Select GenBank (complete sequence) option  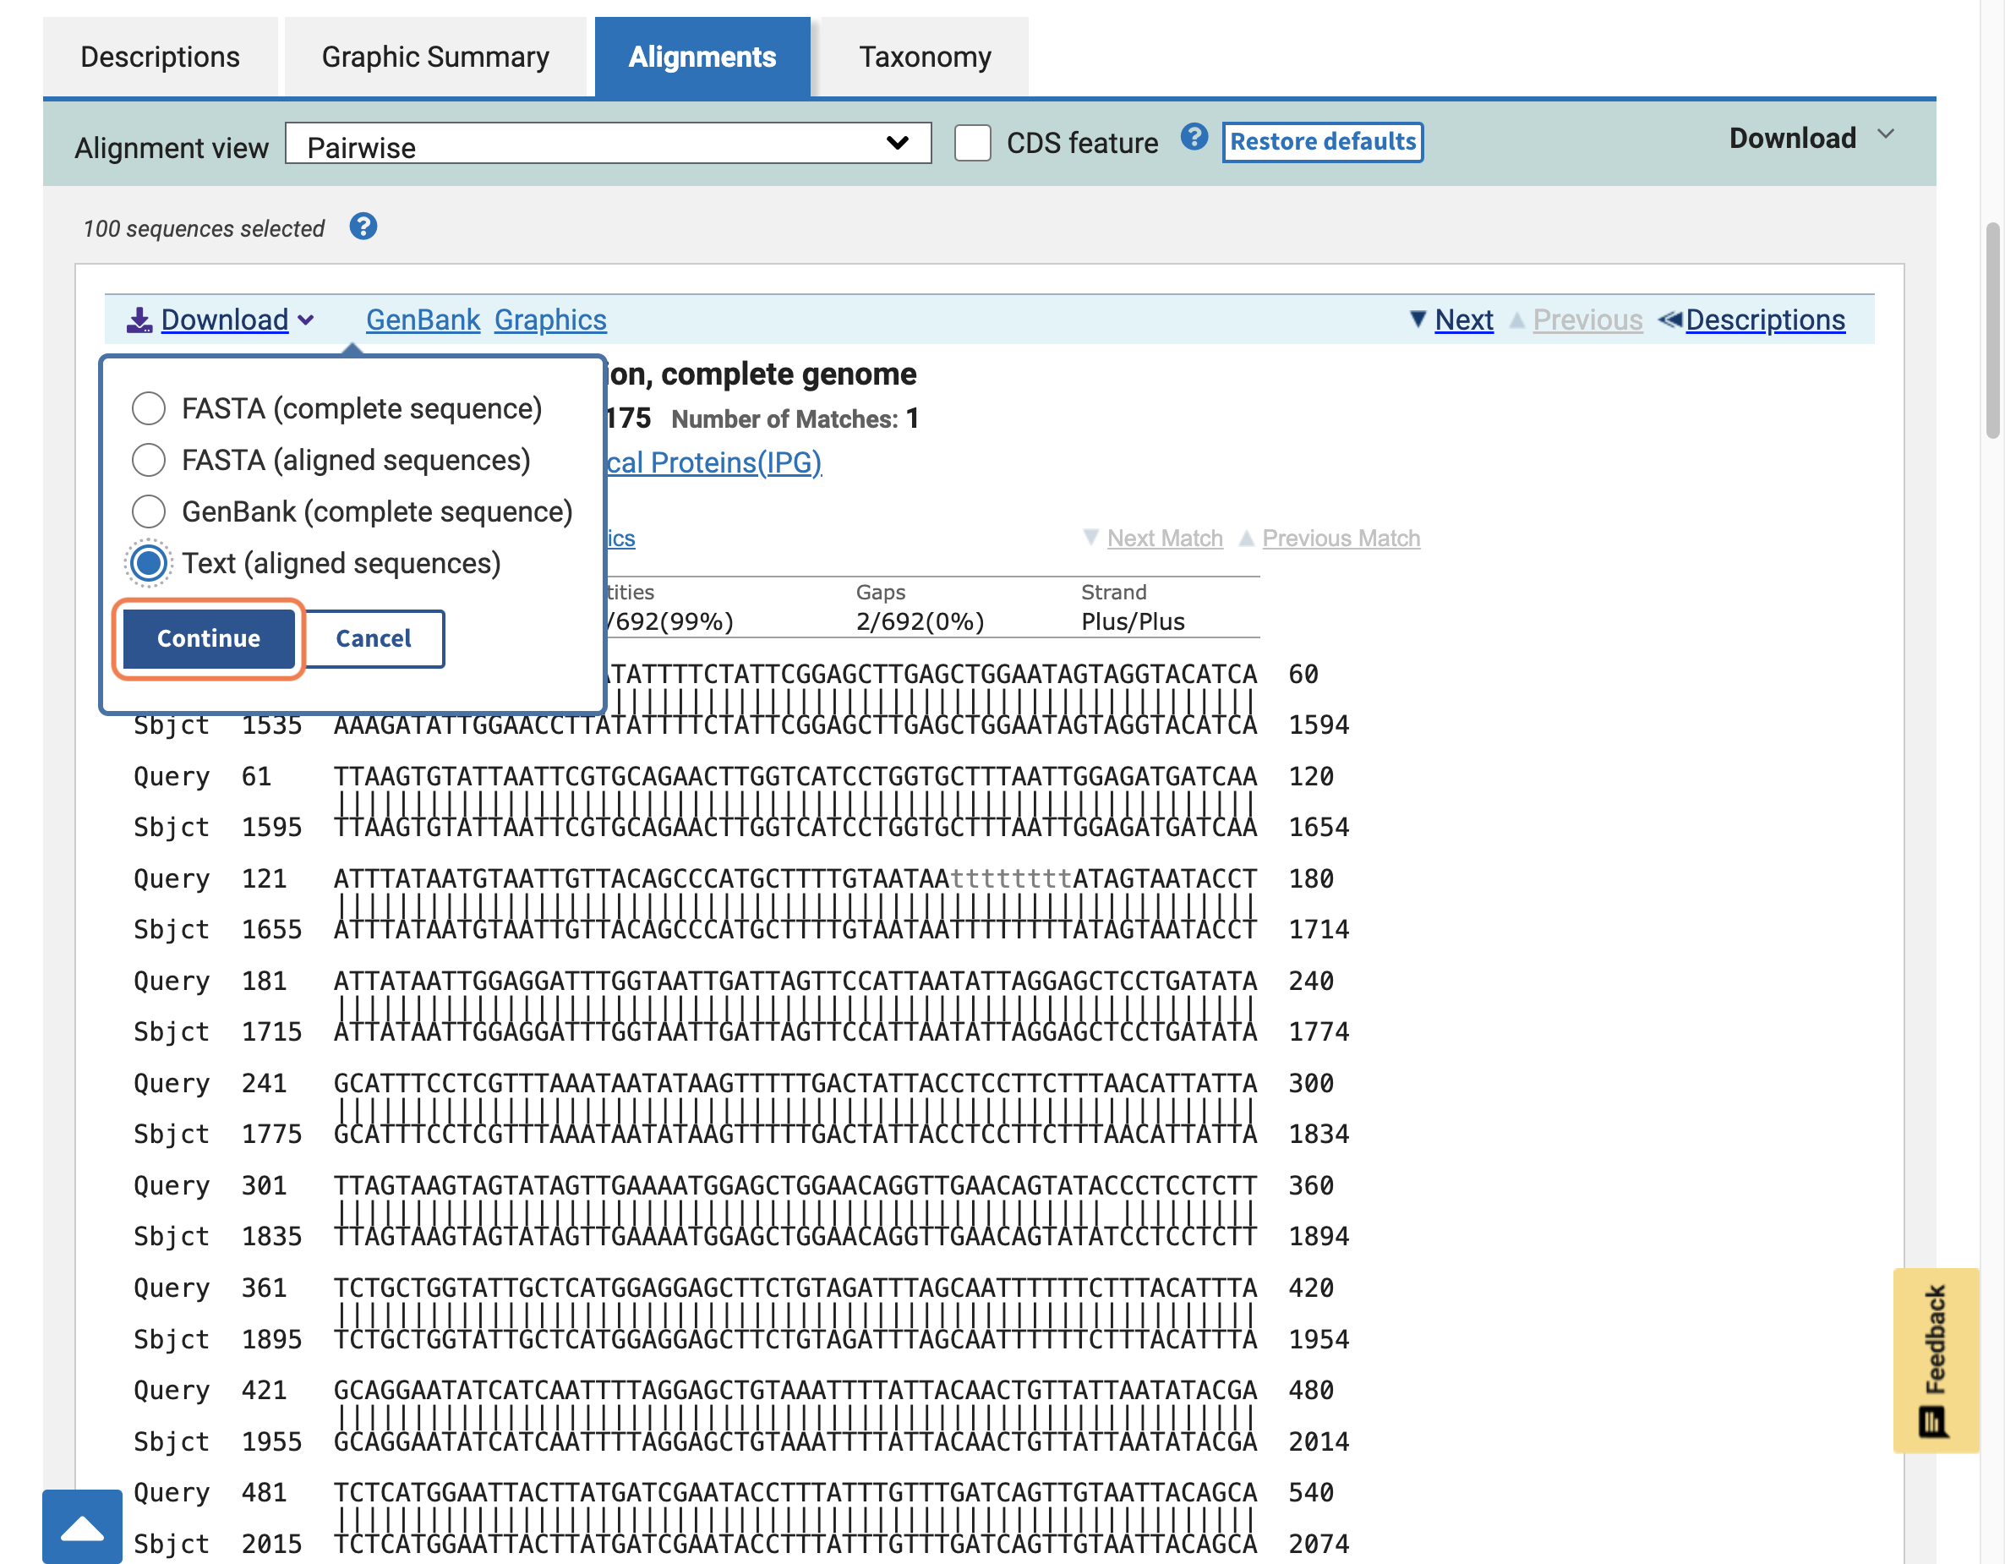coord(148,511)
